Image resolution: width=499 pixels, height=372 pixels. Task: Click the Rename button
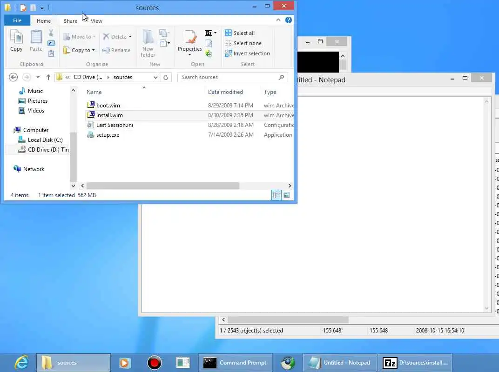click(x=116, y=50)
